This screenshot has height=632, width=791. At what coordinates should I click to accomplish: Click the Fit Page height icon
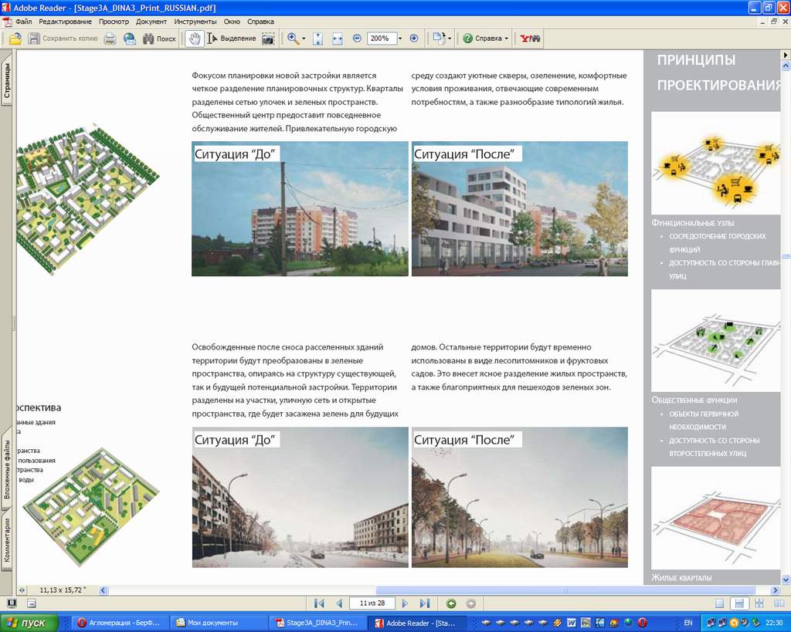317,39
